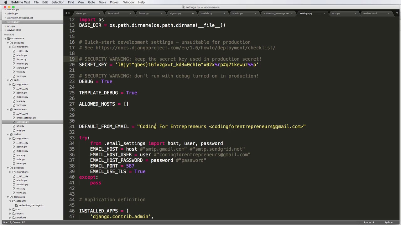Expand migrations folder under carts
Viewport: 401px width, 225px height.
tap(10, 84)
